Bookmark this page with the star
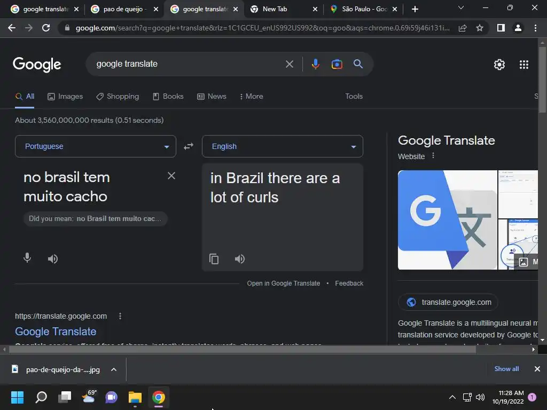The width and height of the screenshot is (547, 410). click(x=480, y=28)
